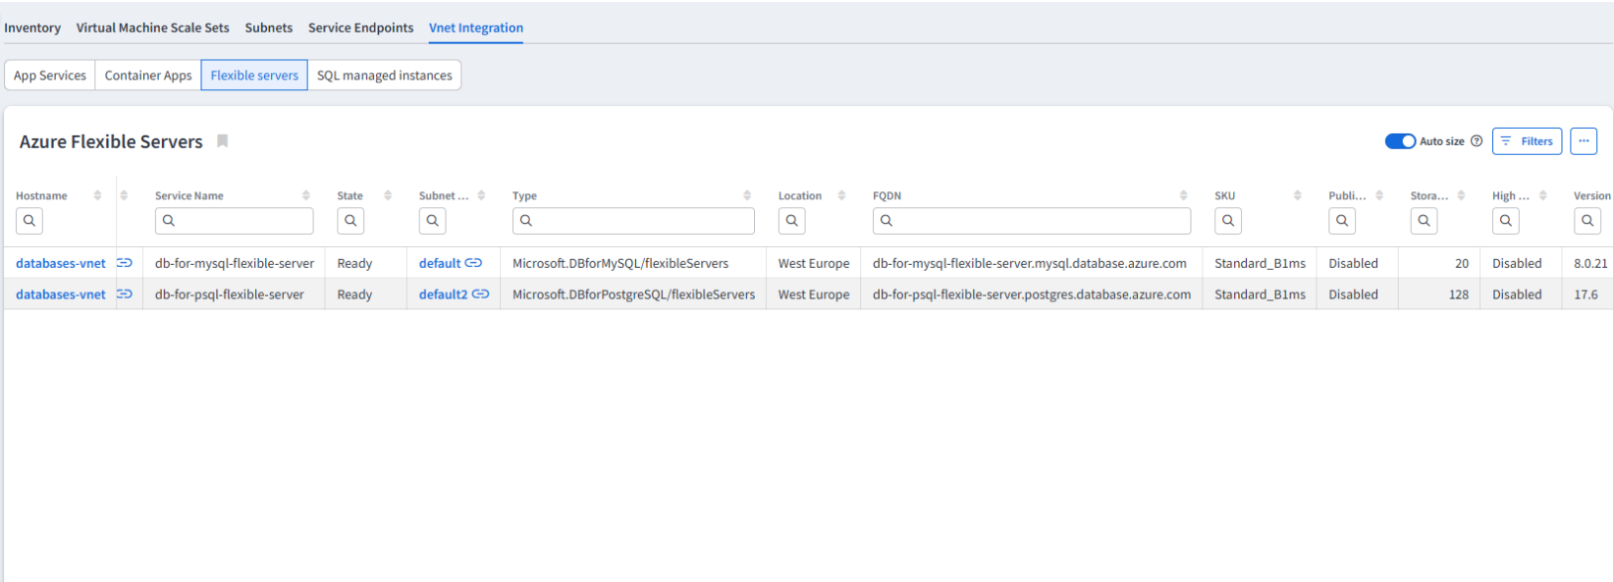1614x582 pixels.
Task: Open the three-dots more options menu
Action: click(1583, 141)
